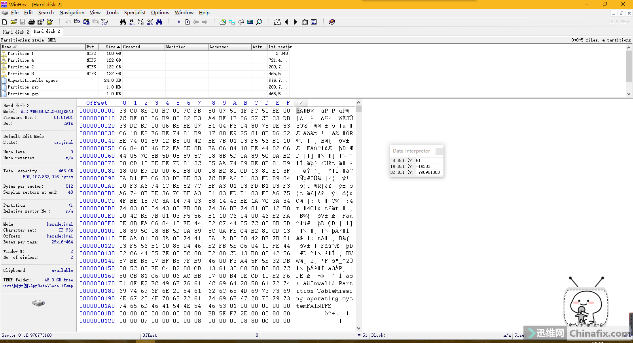
Task: Click the Open Disk icon in toolbar
Action: tap(223, 22)
